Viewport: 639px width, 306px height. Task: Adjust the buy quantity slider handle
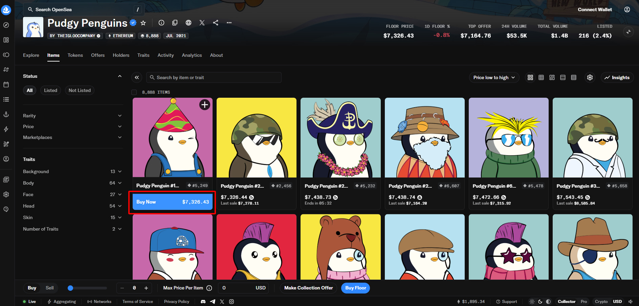pos(70,288)
